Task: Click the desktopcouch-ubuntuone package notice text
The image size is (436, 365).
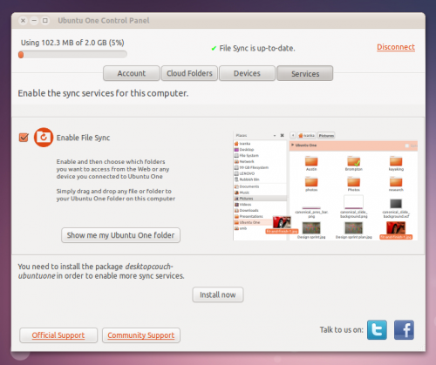Action: point(101,271)
